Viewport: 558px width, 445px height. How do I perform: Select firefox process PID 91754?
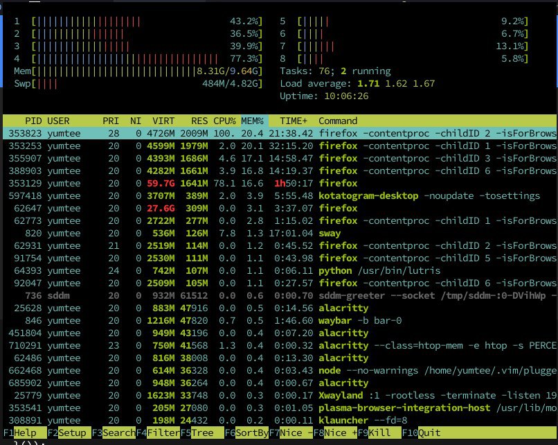click(x=280, y=258)
